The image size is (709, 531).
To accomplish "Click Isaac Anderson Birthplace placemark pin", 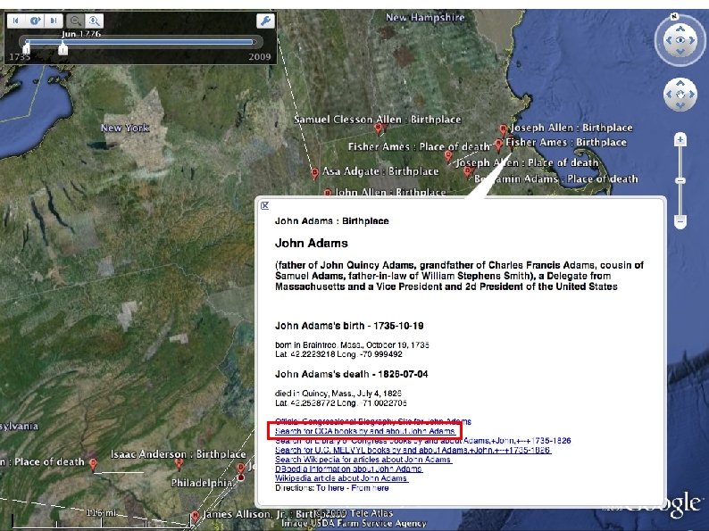I will point(179,464).
